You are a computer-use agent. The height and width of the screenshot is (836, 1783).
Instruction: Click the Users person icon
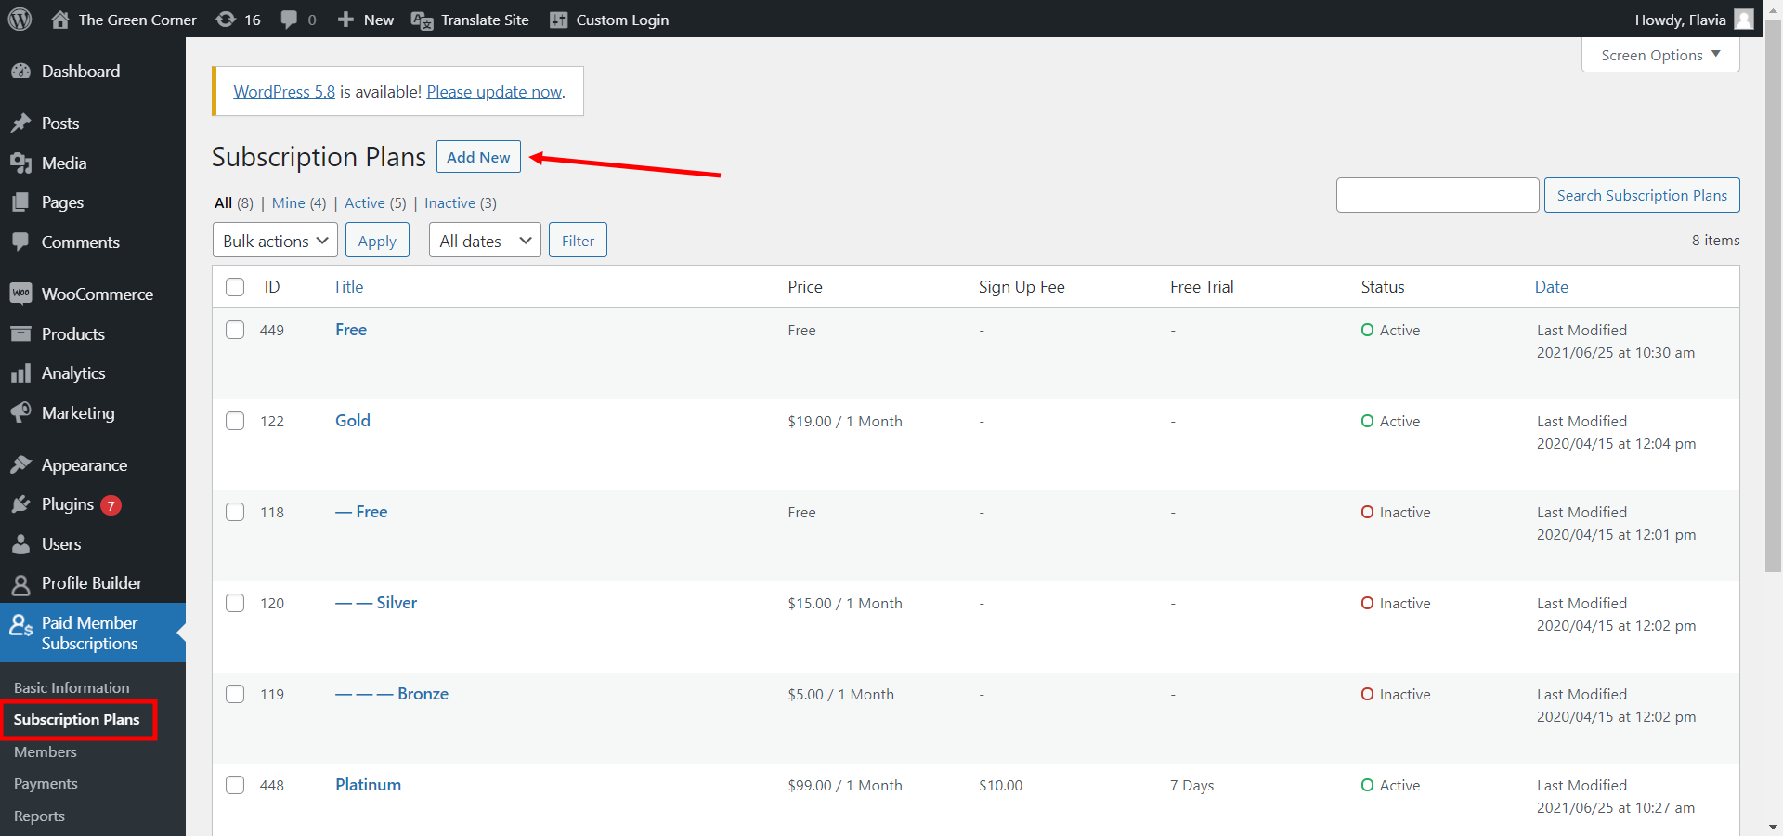coord(20,544)
